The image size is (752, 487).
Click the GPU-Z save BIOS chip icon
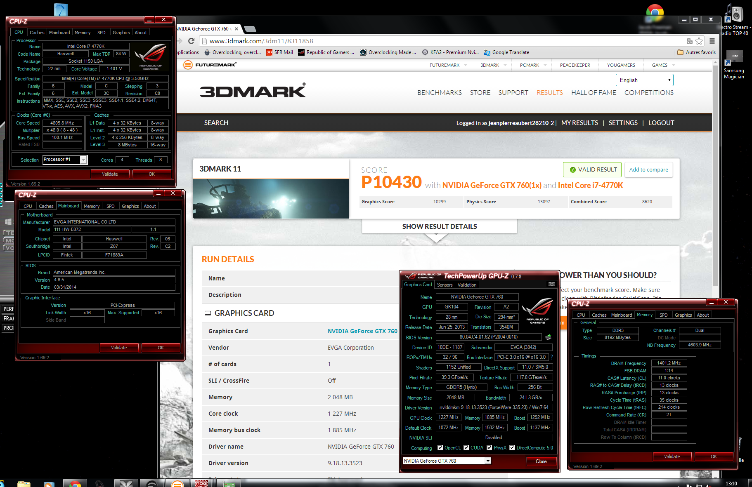(x=548, y=337)
